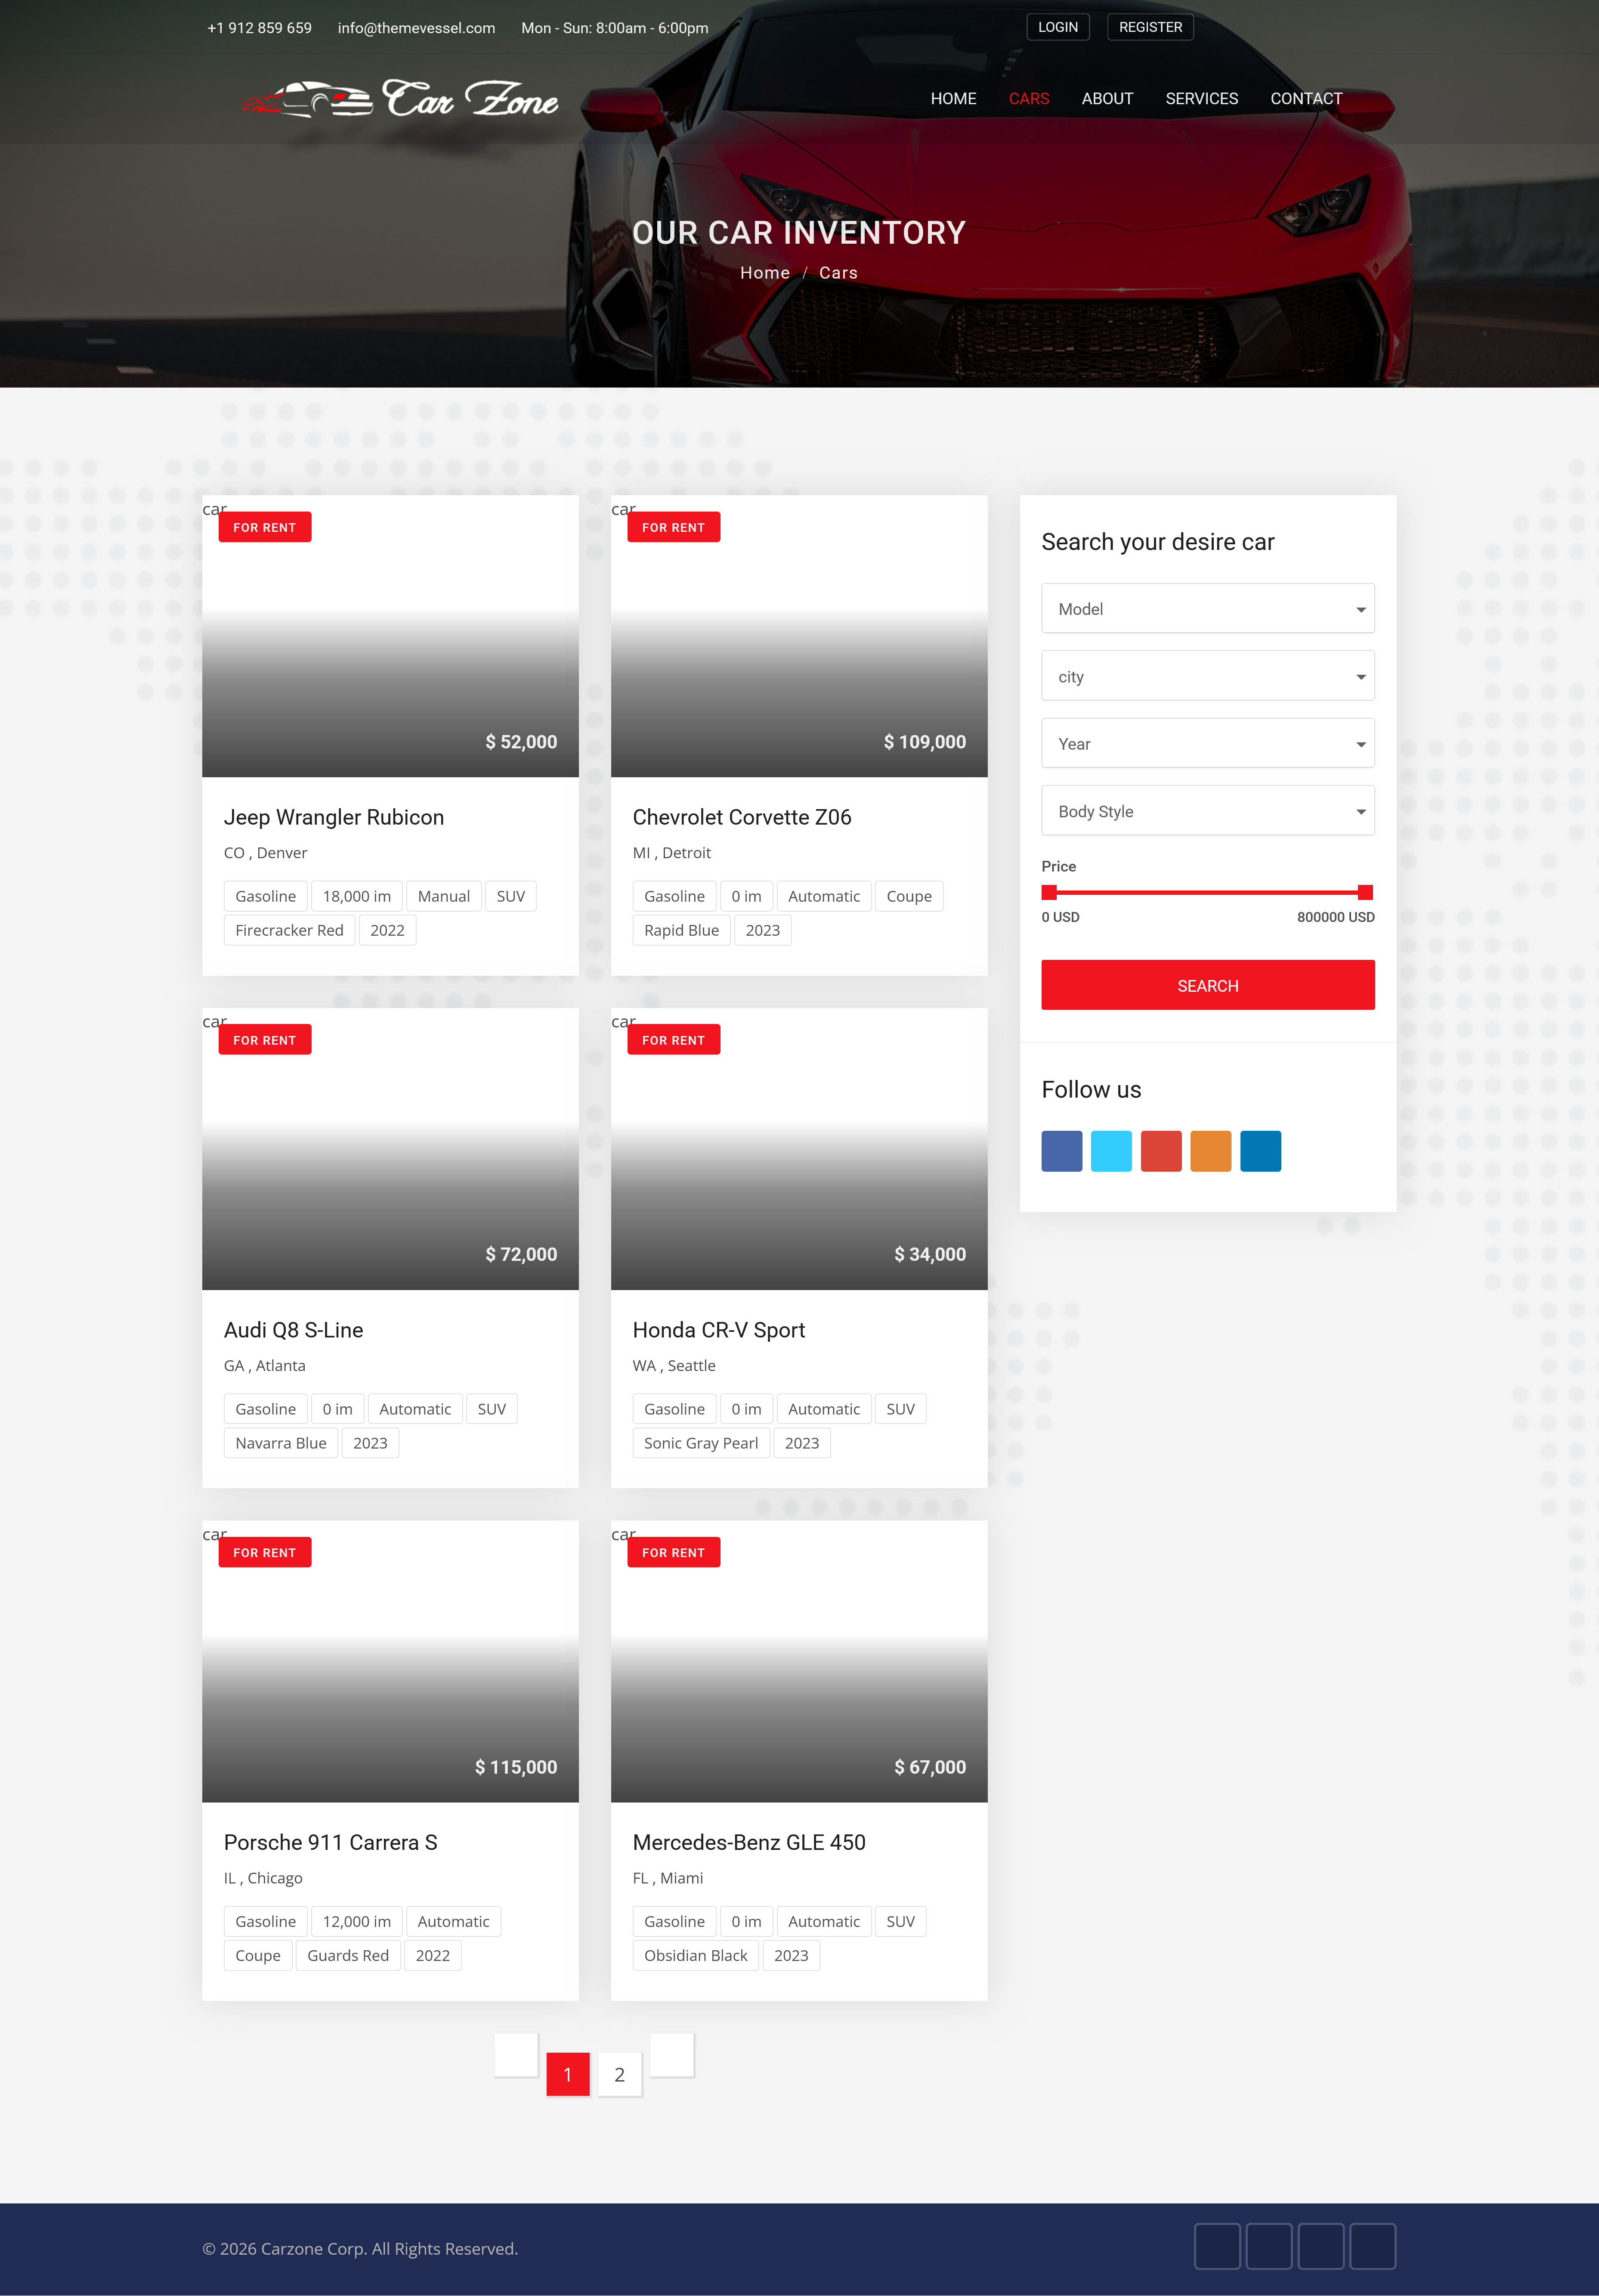Open the light cyan social square under Follow us
The image size is (1599, 2296).
[1111, 1151]
